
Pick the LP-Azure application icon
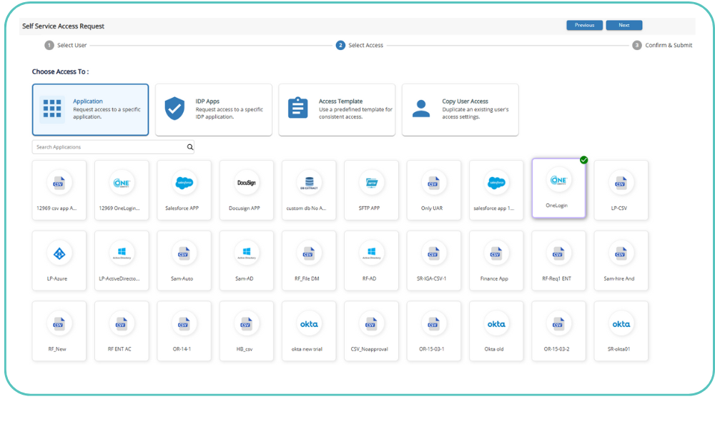pyautogui.click(x=59, y=253)
